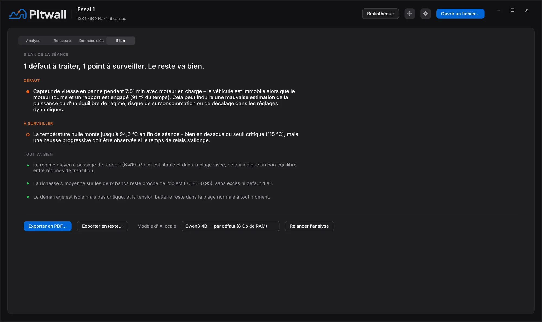542x322 pixels.
Task: Click the À SURVEILLER section heading
Action: point(38,124)
